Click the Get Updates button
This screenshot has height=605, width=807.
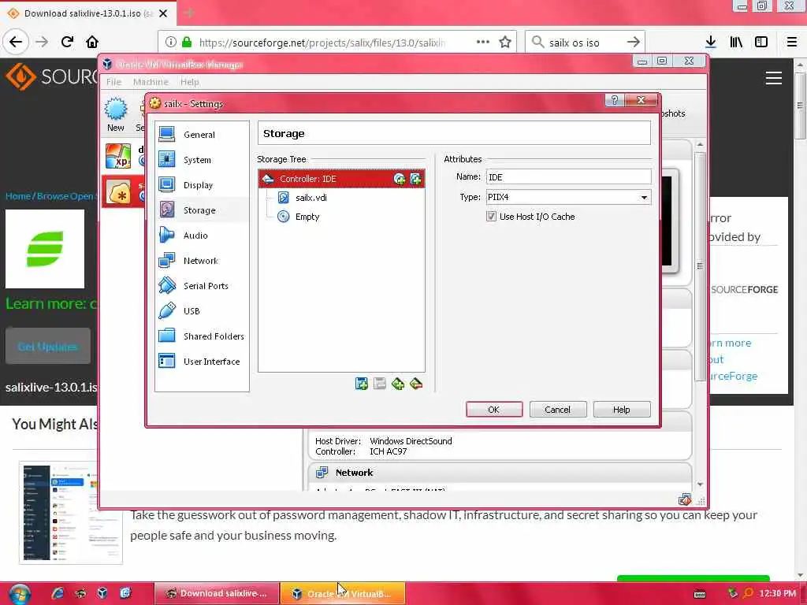[48, 347]
